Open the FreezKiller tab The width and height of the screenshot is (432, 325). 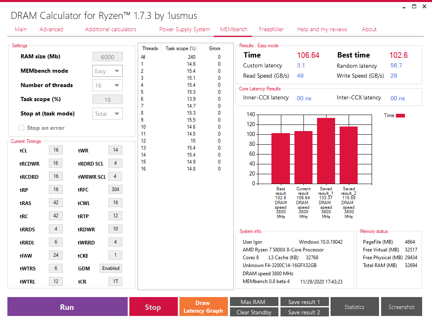(x=271, y=29)
